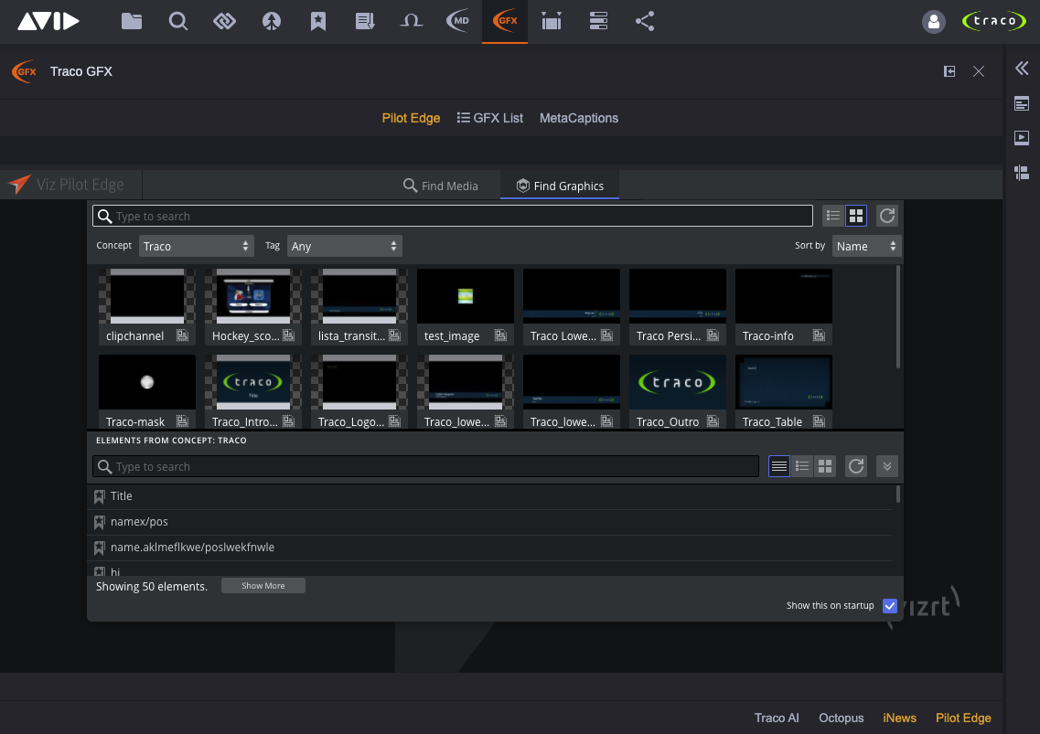Select the test_image template thumbnail

pos(466,306)
